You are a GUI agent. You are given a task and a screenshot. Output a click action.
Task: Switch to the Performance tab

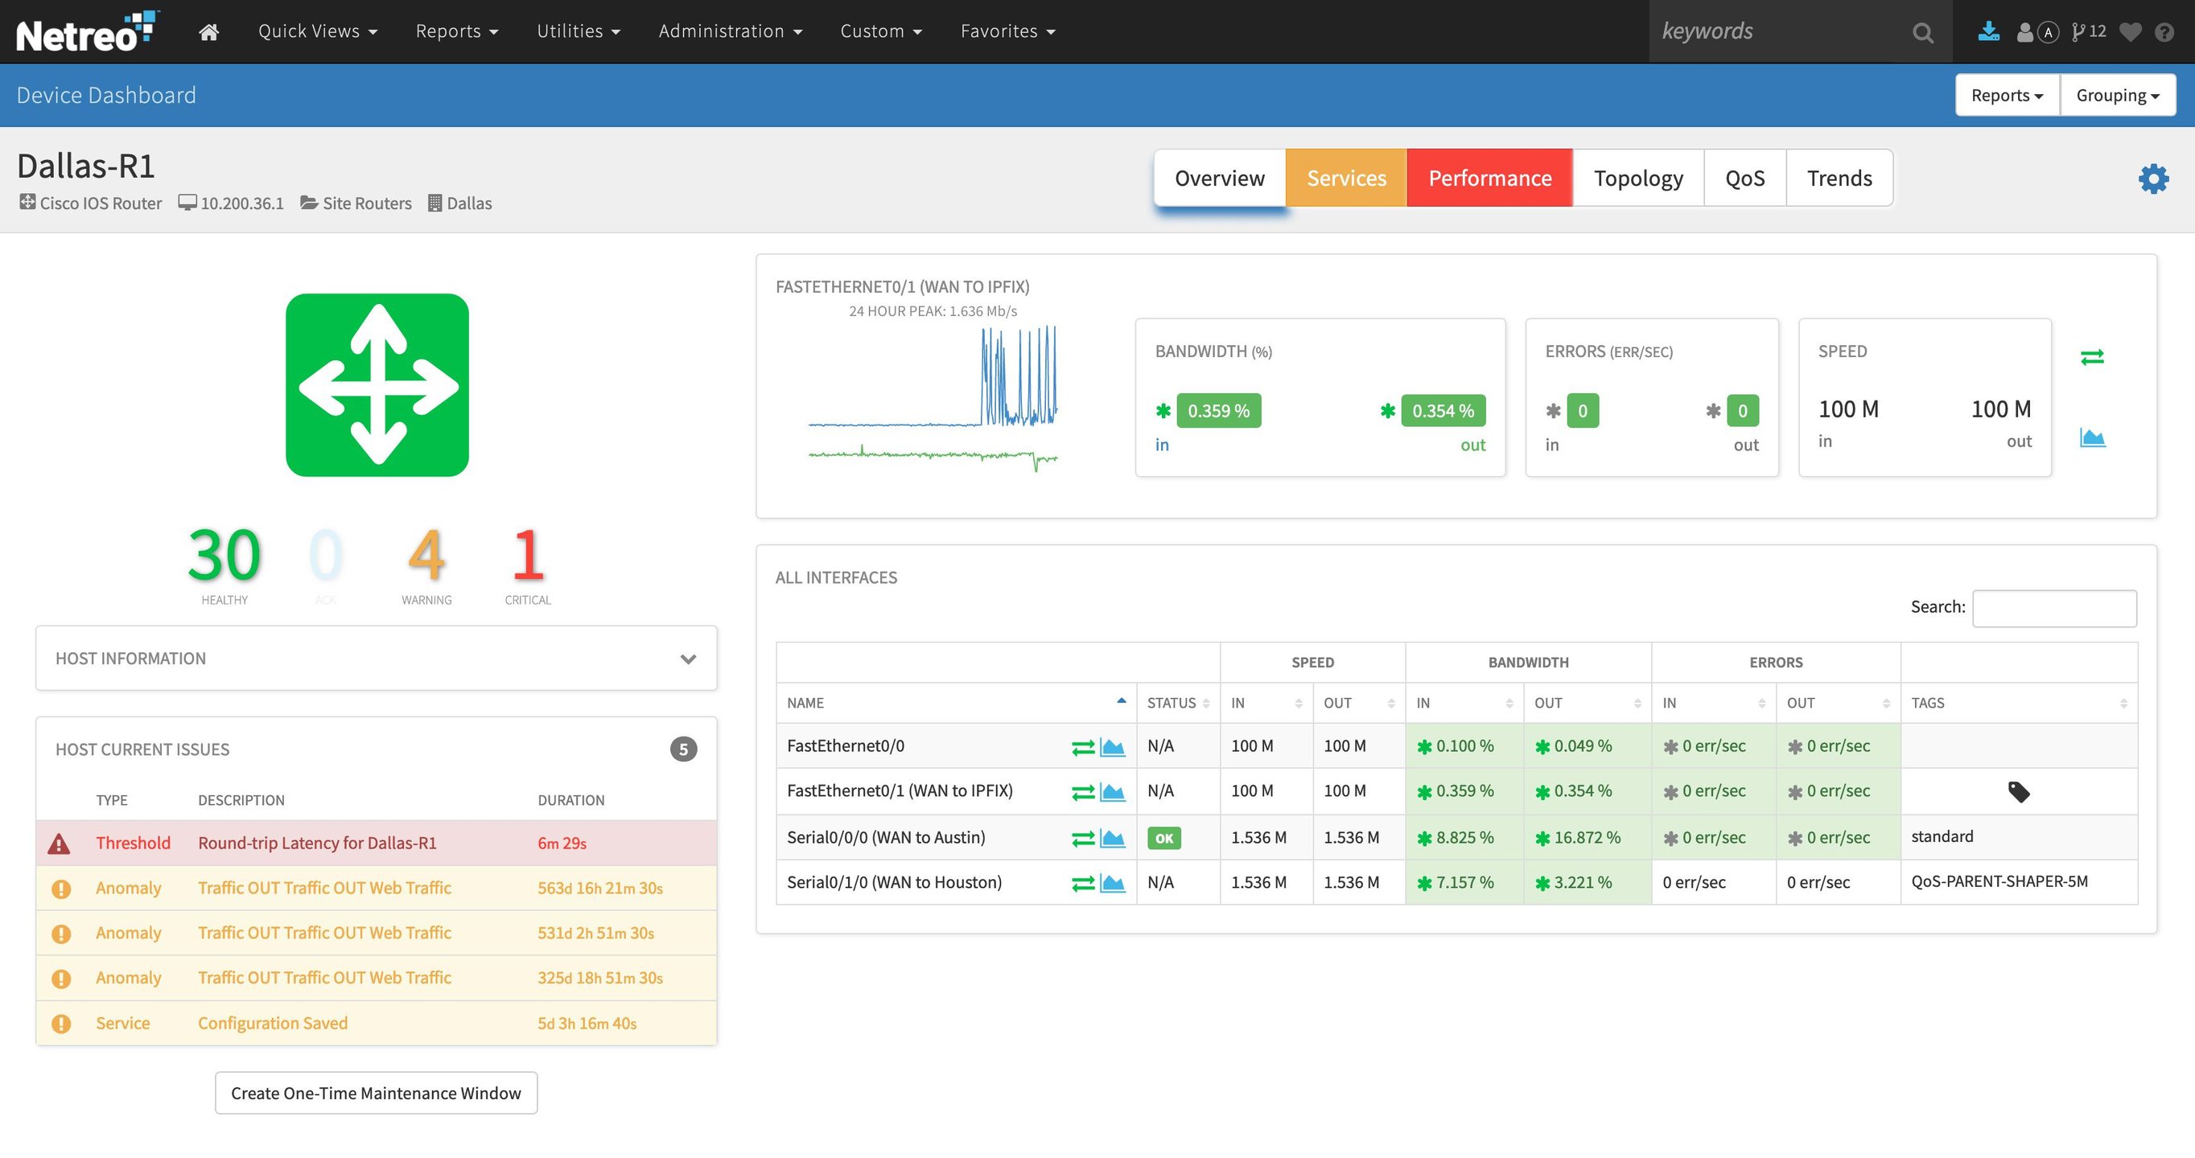click(x=1489, y=178)
